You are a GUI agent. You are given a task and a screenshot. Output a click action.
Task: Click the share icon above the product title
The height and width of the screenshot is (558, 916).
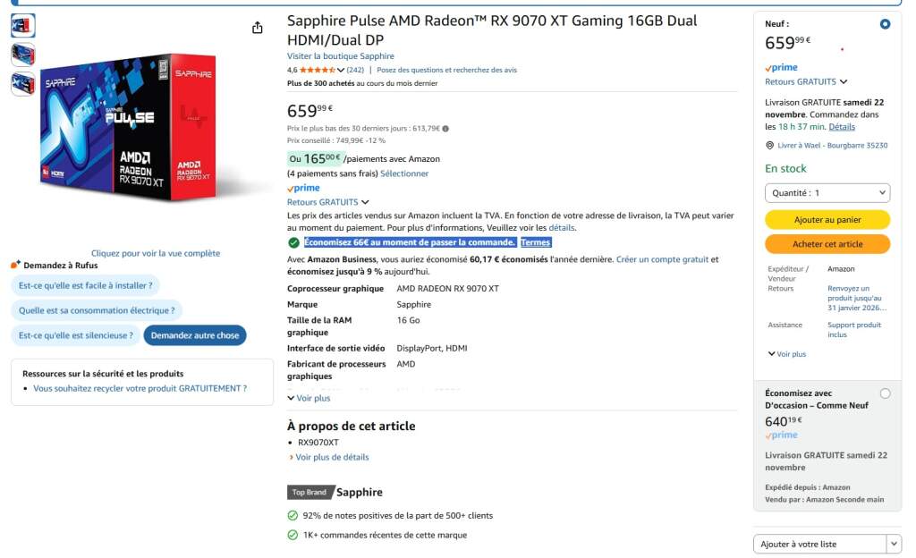click(x=259, y=27)
